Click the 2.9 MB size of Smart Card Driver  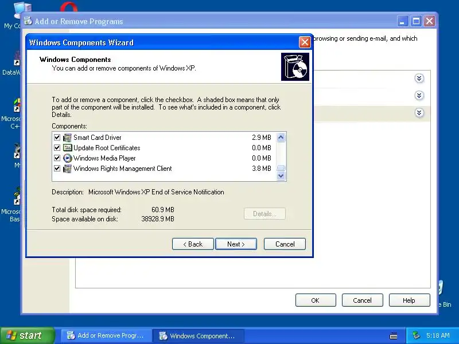coord(262,138)
